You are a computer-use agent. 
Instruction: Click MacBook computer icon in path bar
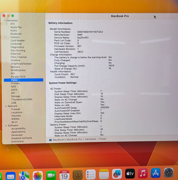50,140
